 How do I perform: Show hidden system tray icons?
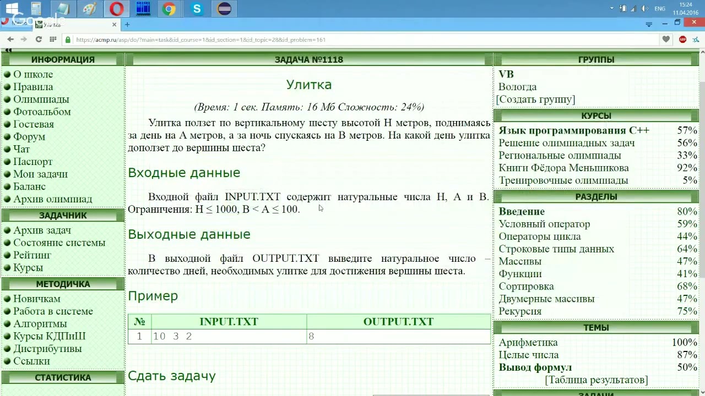(612, 8)
